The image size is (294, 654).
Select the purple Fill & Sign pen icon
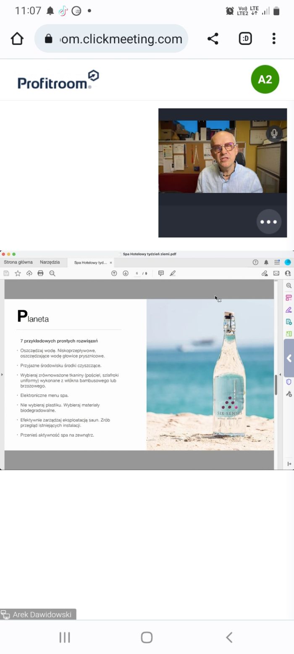289,310
